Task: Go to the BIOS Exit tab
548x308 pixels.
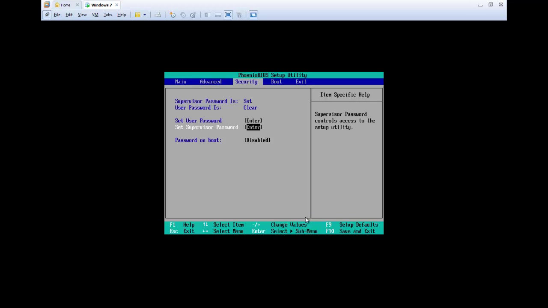Action: [301, 82]
